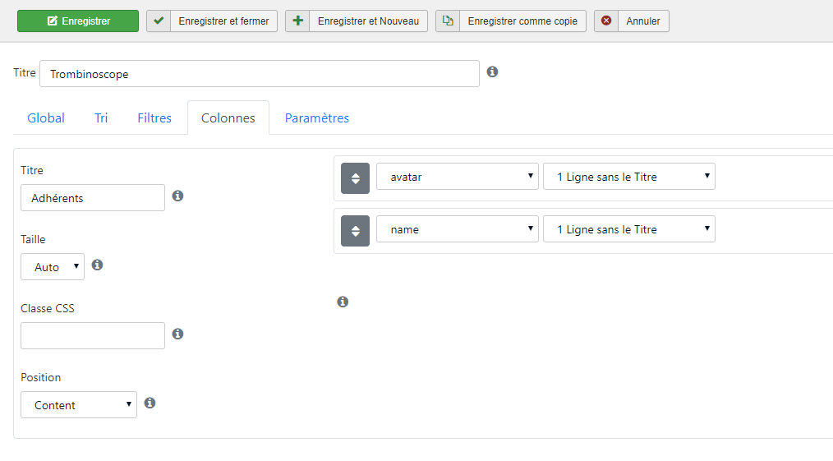
Task: Open display mode dropdown for avatar row
Action: coord(629,177)
